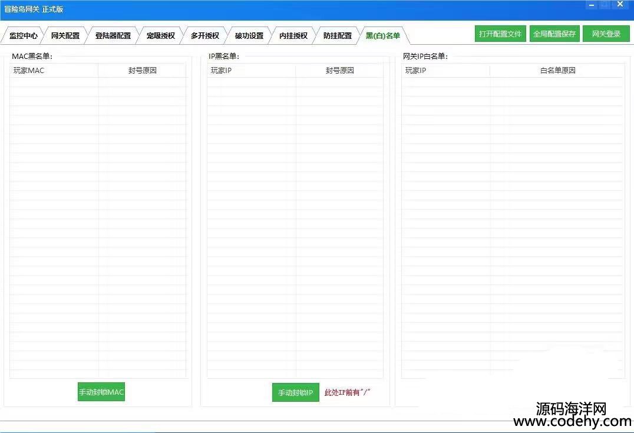Click the 黑(白)名单 tab
This screenshot has height=433, width=634.
(x=382, y=35)
